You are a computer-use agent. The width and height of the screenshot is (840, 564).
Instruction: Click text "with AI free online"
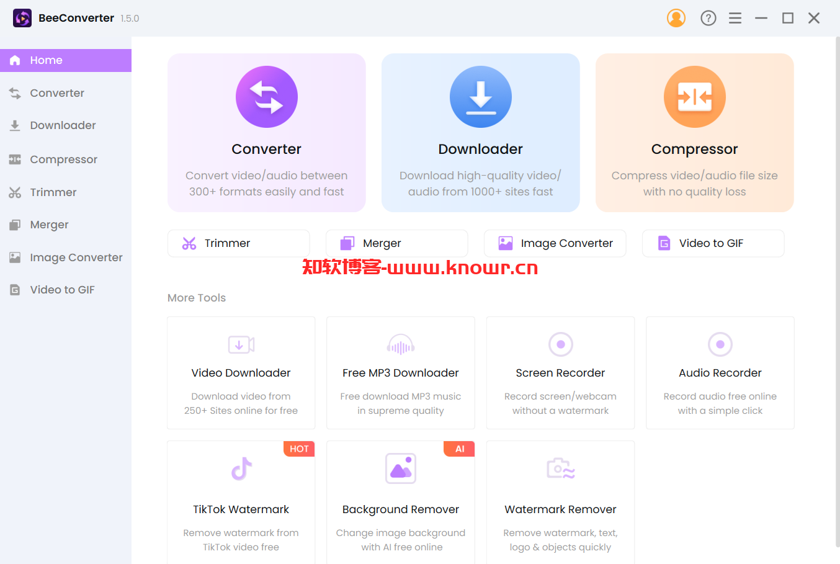(x=402, y=547)
